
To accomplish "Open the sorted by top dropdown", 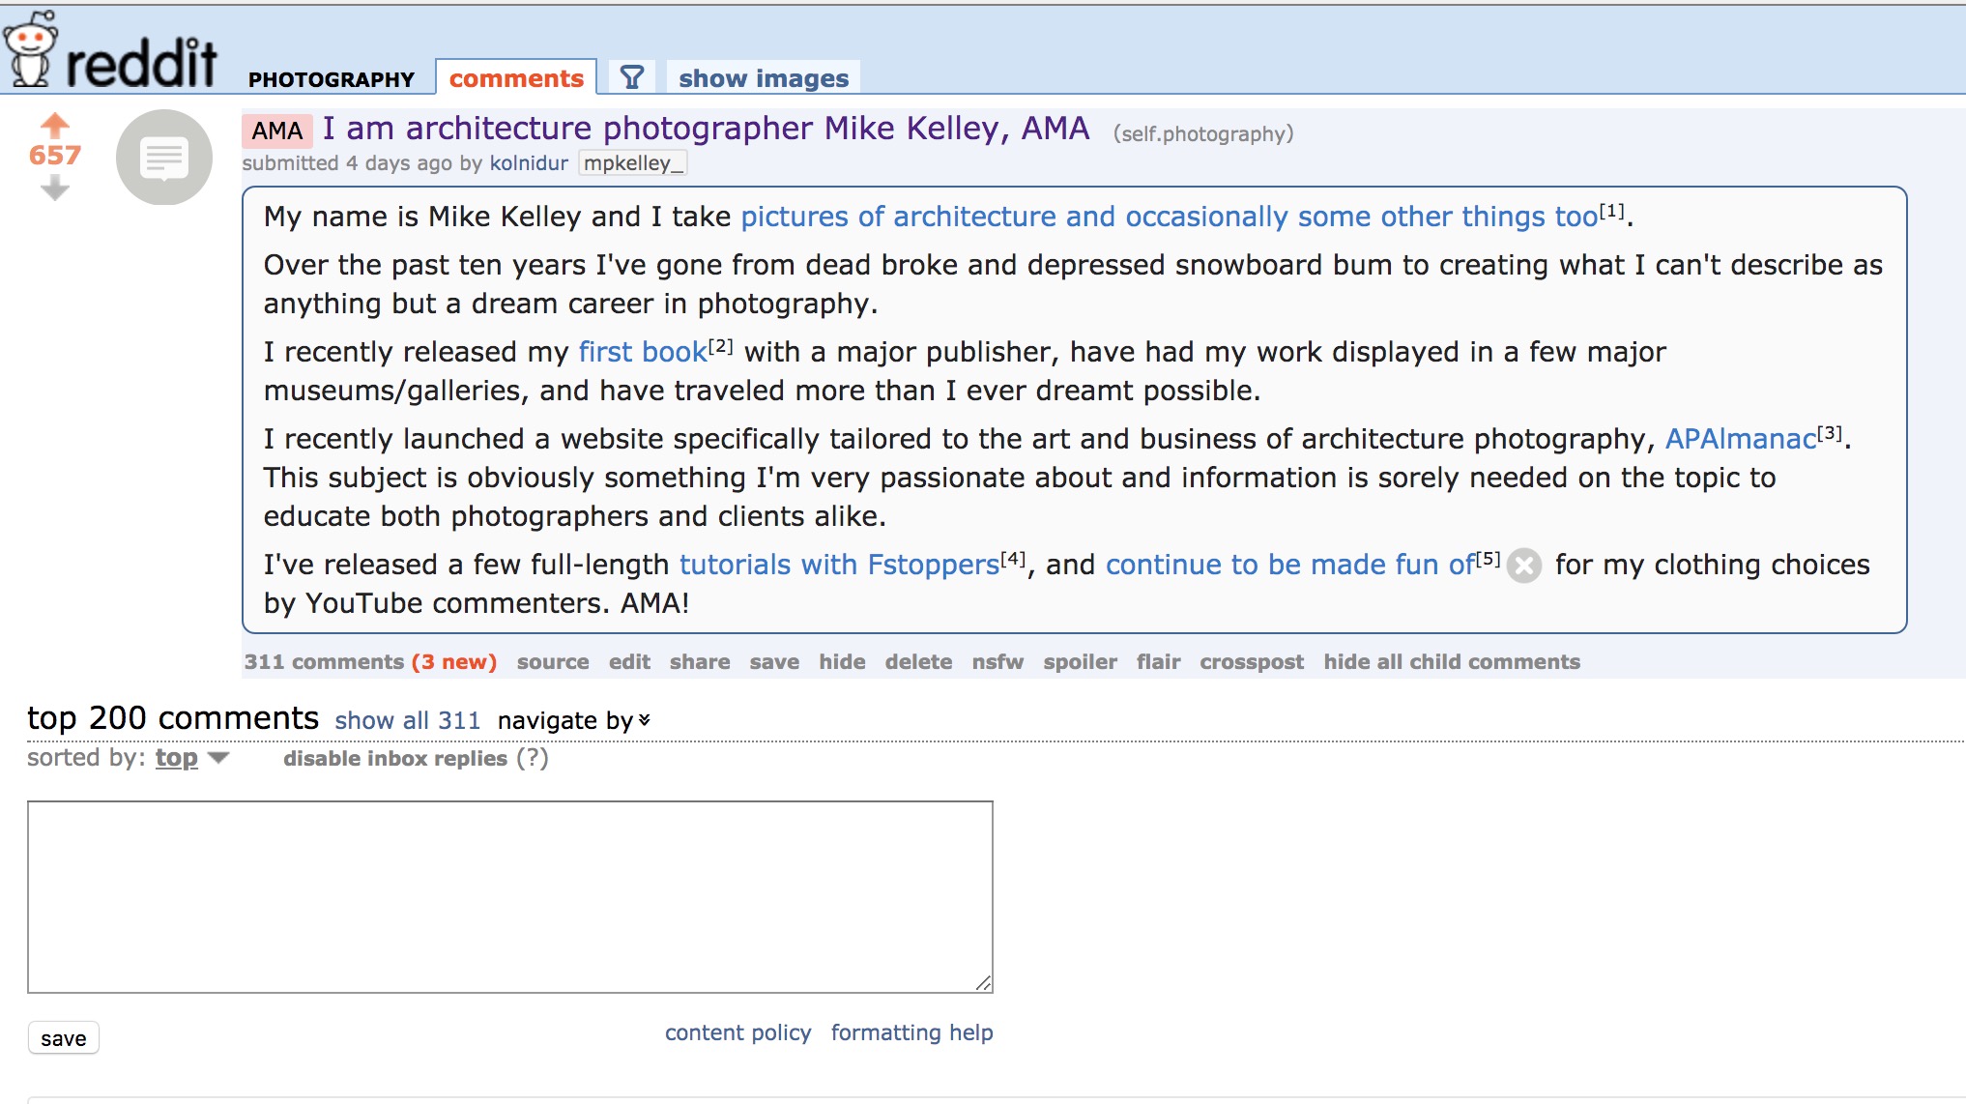I will tap(196, 758).
